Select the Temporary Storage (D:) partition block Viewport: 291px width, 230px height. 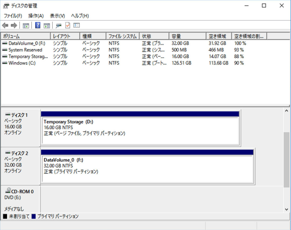(x=140, y=128)
